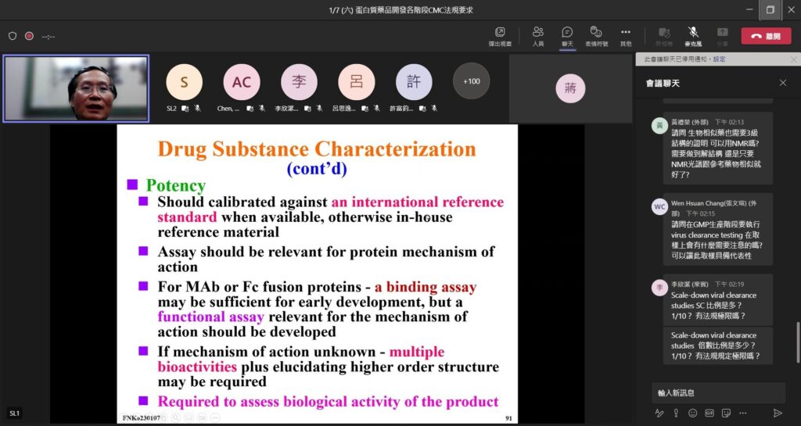Close the meeting chat (會議聊天) panel
The width and height of the screenshot is (801, 426).
pos(782,83)
